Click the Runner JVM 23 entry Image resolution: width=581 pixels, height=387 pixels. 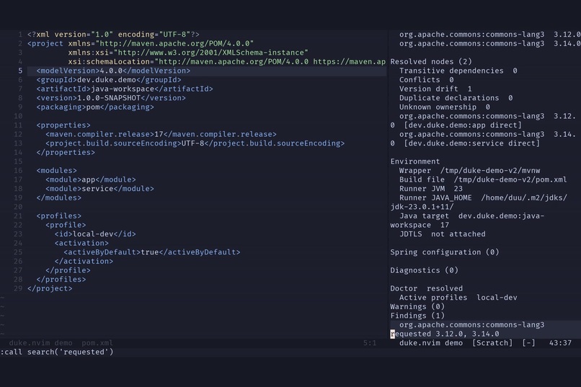point(431,189)
